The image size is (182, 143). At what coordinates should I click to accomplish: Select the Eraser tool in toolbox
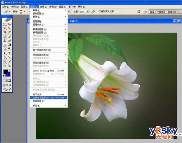tap(5, 45)
